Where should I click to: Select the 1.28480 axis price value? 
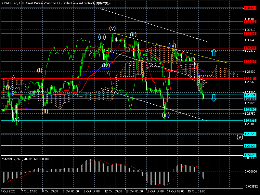(250, 124)
